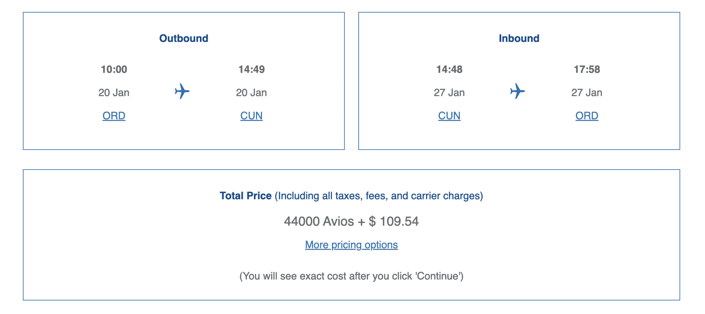Click the 17:58 inbound arrival time

(587, 69)
